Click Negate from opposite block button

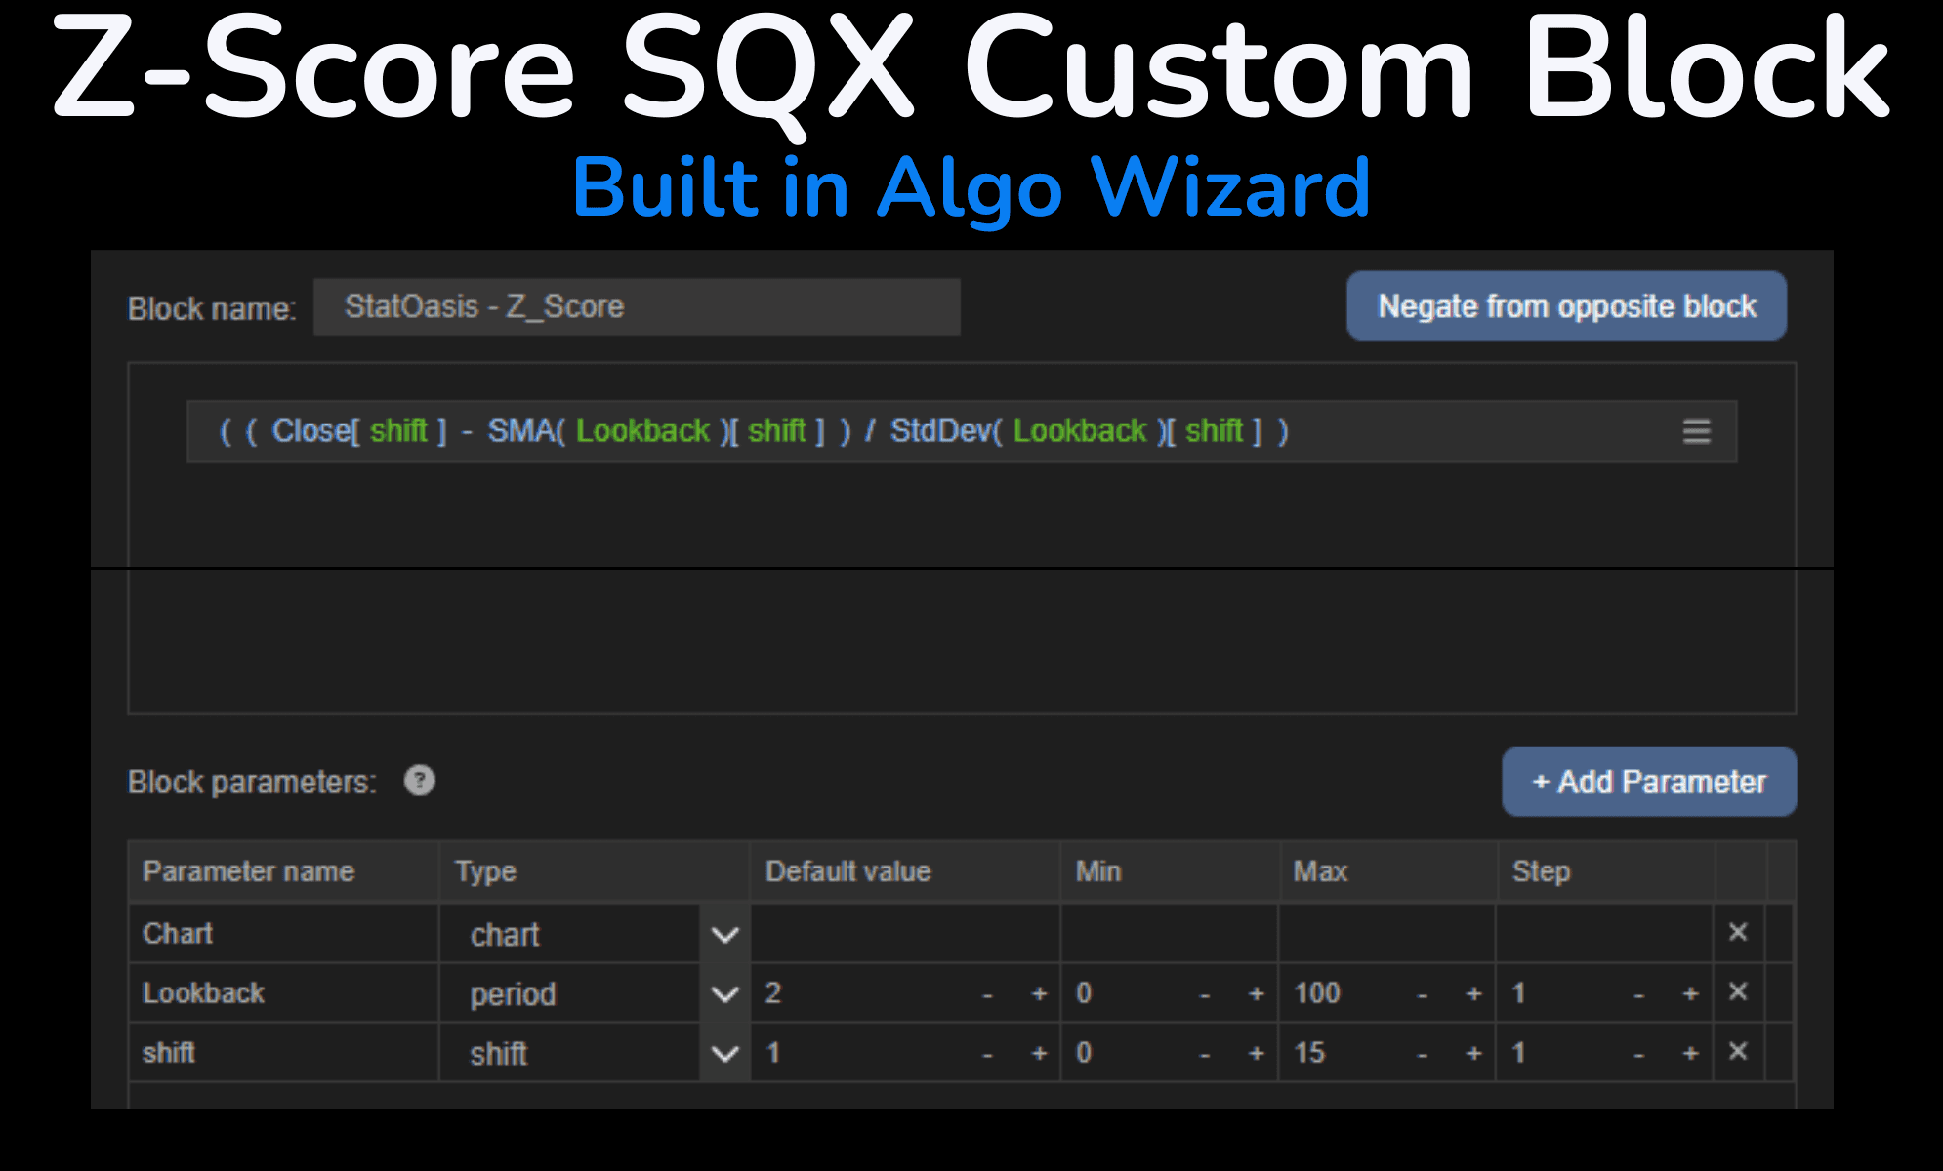point(1566,306)
